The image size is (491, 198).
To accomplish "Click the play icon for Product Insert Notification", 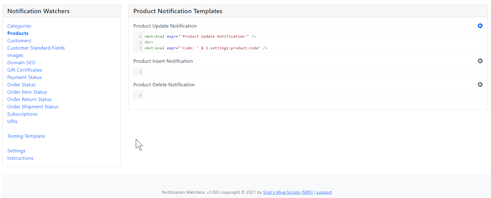I will coord(480,61).
